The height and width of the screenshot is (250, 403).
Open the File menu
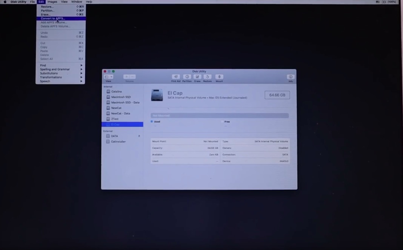tap(32, 2)
